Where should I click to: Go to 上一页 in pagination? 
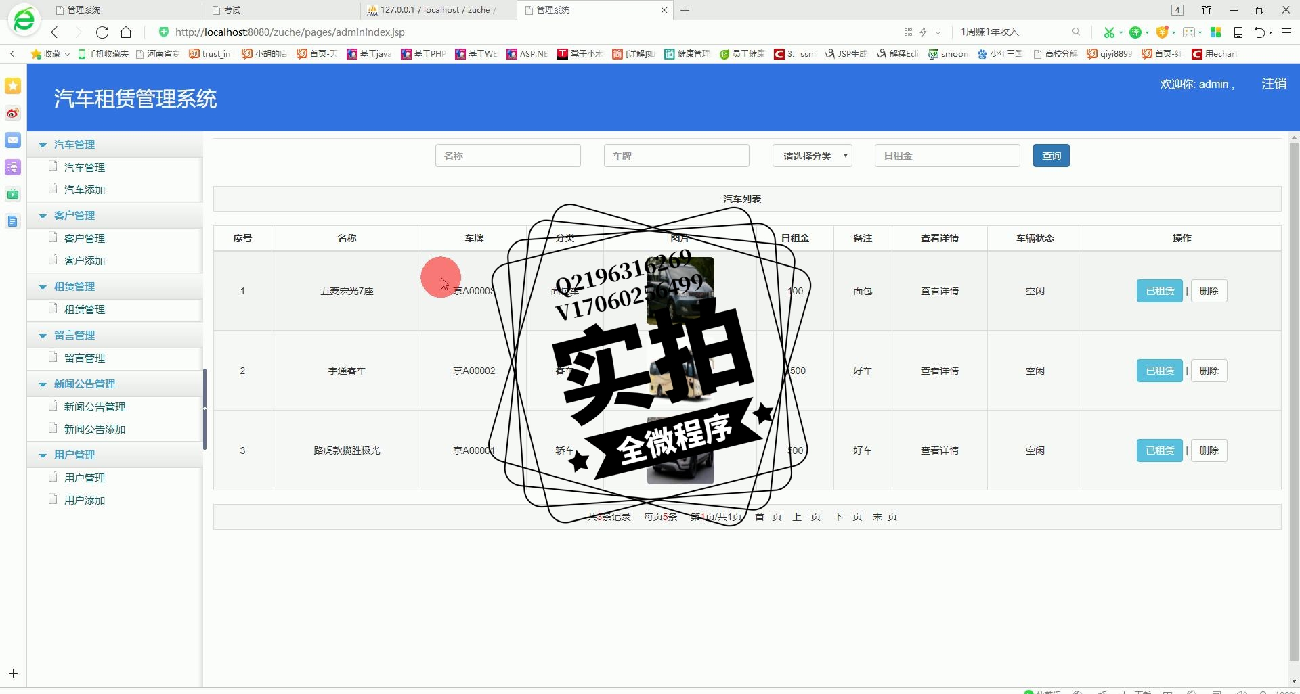coord(806,517)
